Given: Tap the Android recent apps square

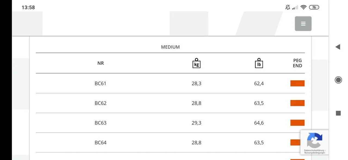Looking at the screenshot, I should tap(338, 113).
